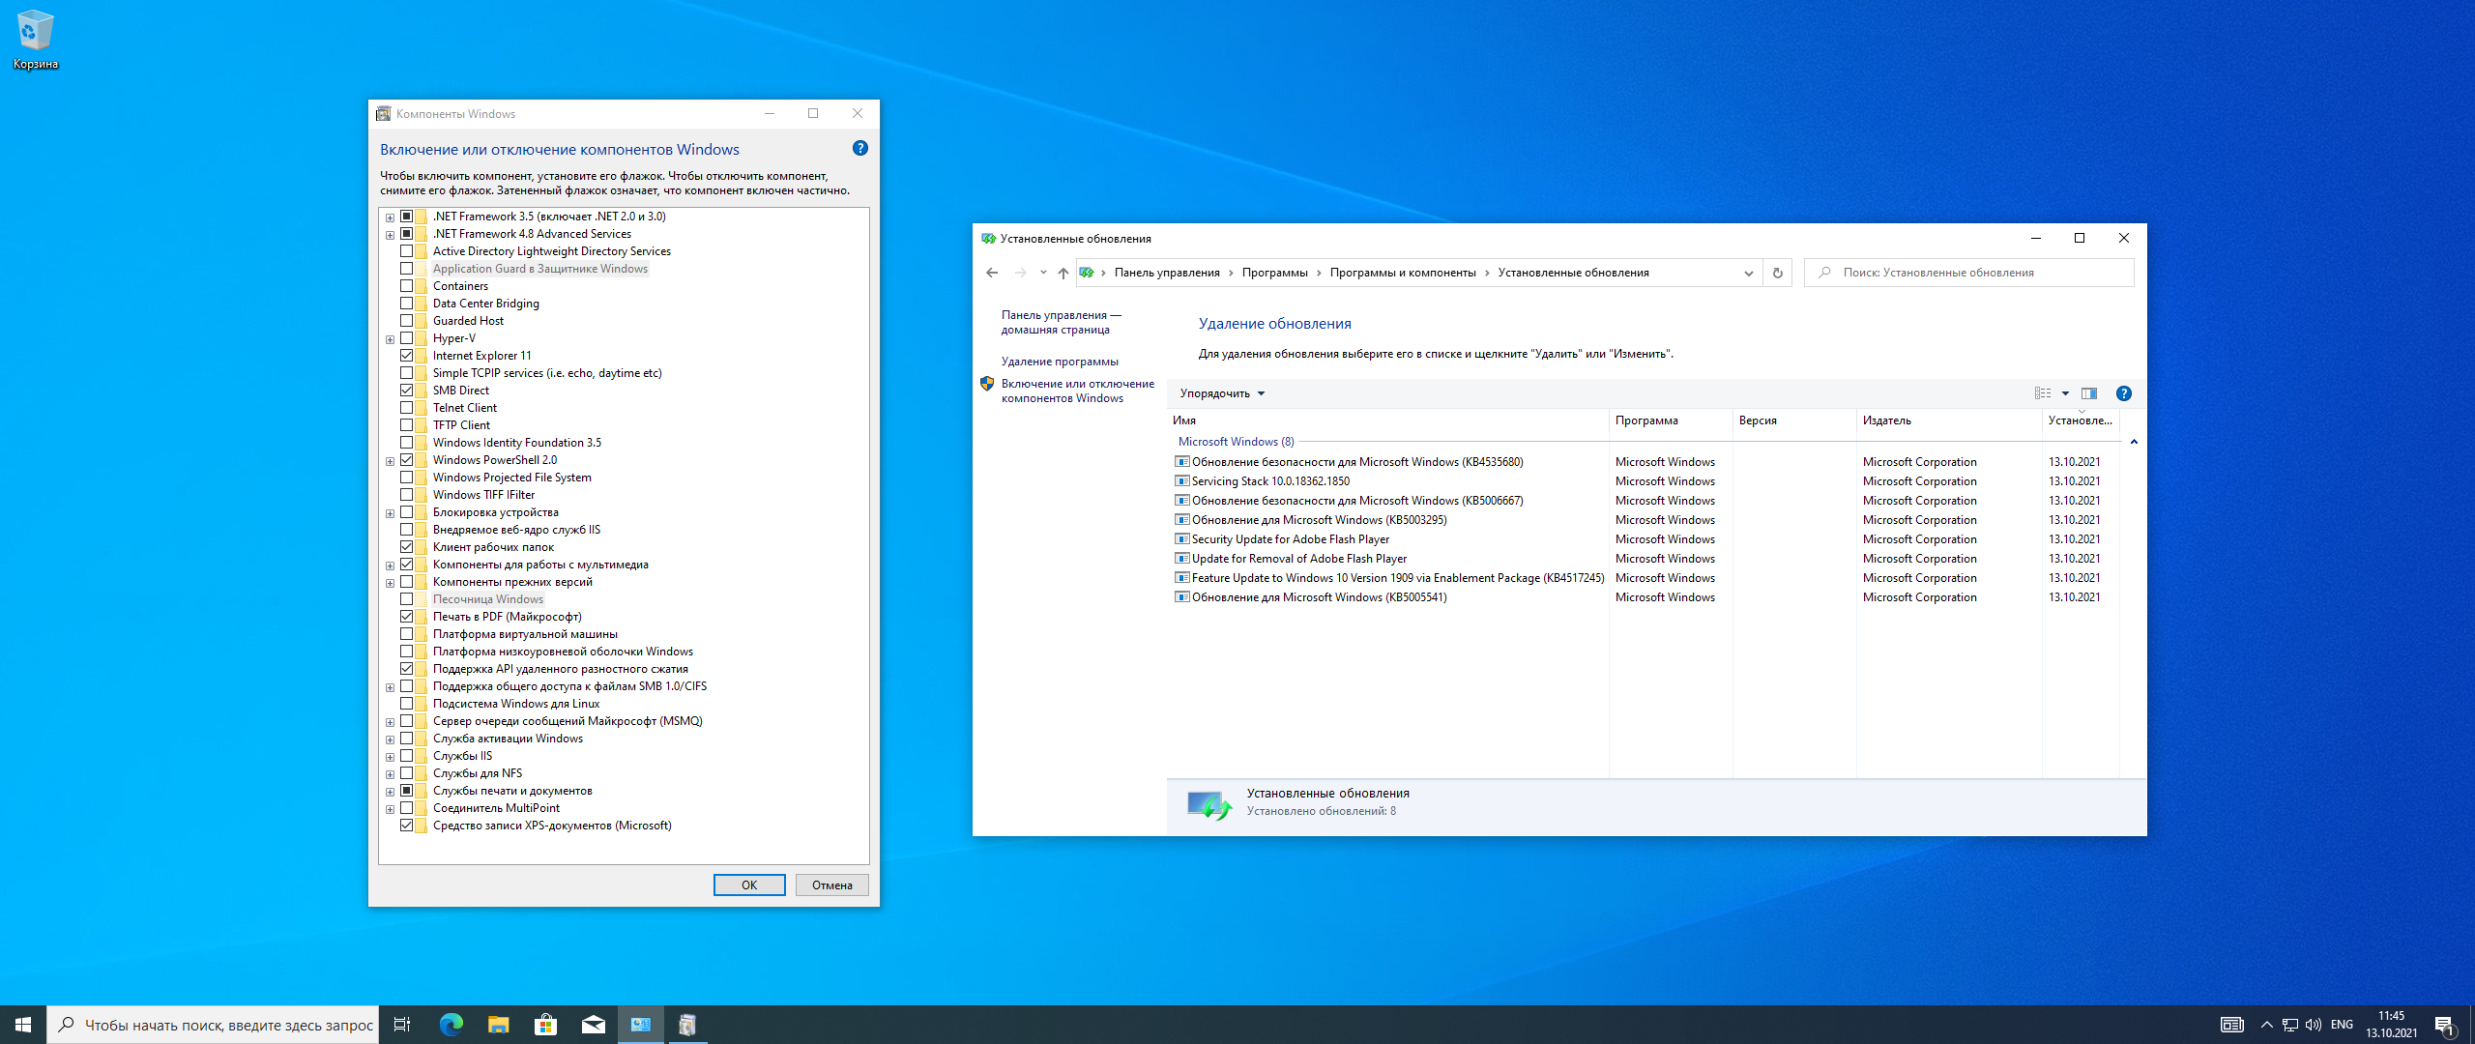The image size is (2475, 1044).
Task: Open File Explorer from taskbar
Action: tap(498, 1025)
